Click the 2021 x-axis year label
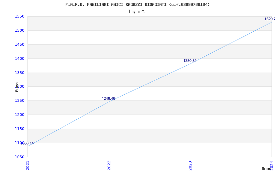The width and height of the screenshot is (275, 172). (28, 165)
